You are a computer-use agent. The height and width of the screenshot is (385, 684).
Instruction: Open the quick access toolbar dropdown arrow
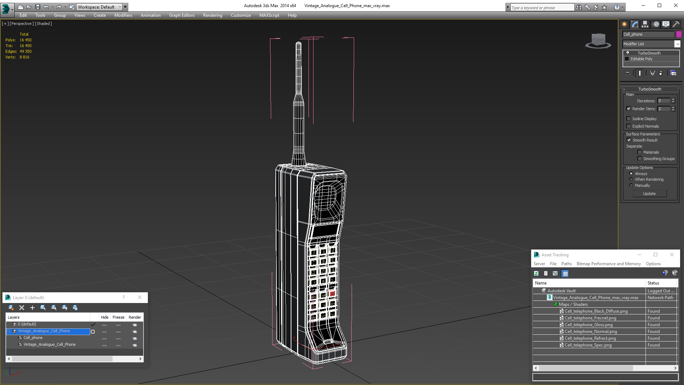point(125,7)
